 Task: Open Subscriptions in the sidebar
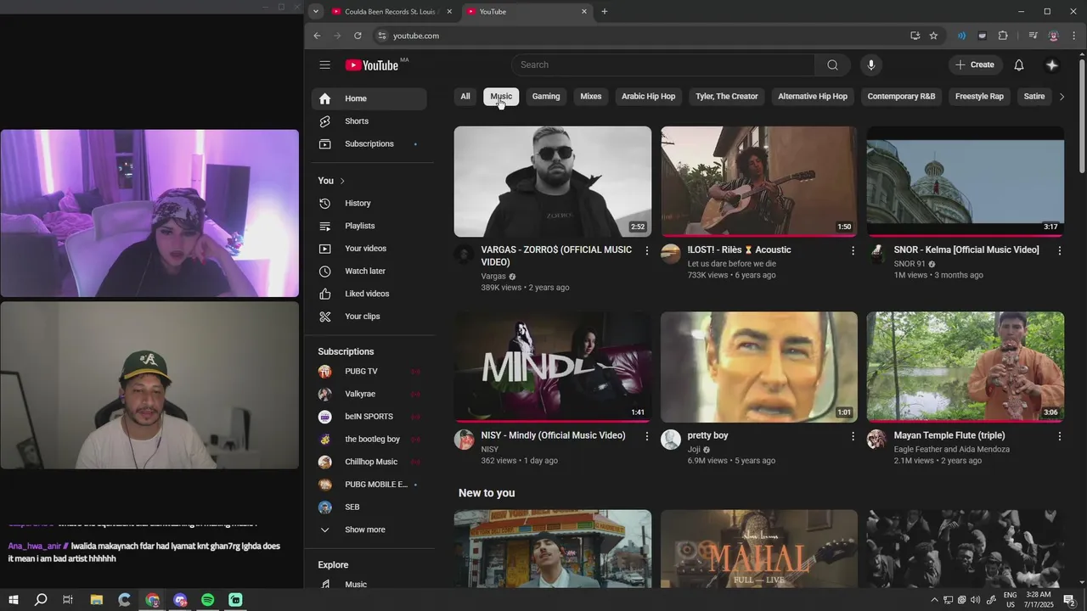[x=369, y=143]
